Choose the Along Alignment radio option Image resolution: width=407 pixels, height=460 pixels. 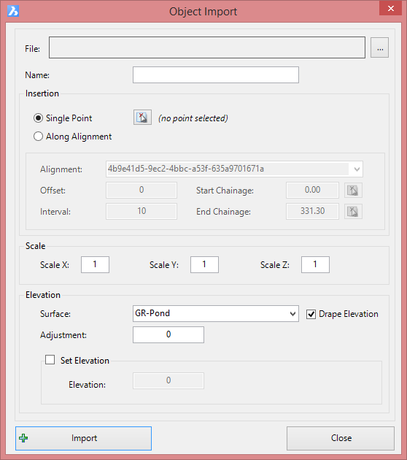point(38,137)
